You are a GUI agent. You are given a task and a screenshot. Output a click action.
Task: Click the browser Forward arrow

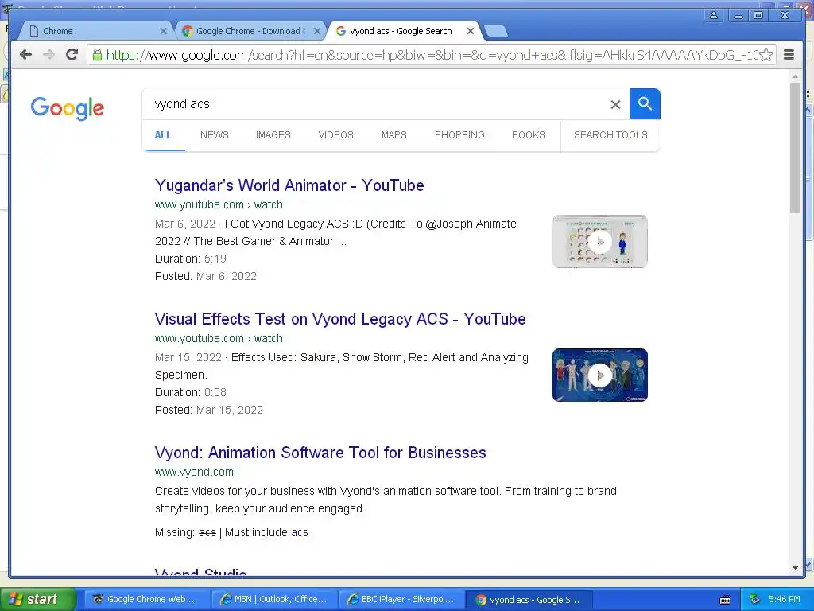coord(48,55)
